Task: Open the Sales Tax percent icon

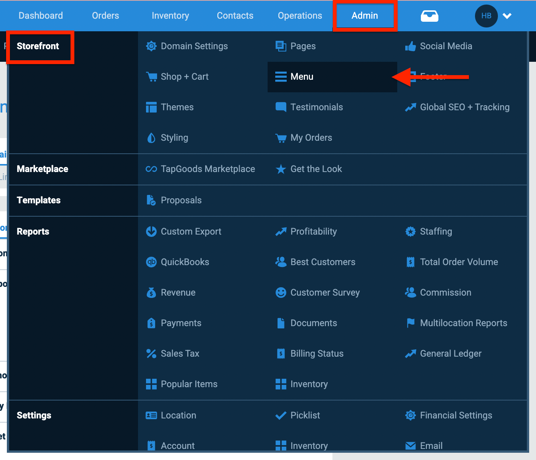Action: tap(151, 354)
